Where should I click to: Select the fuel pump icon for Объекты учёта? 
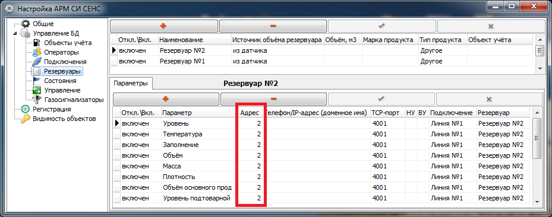[37, 43]
